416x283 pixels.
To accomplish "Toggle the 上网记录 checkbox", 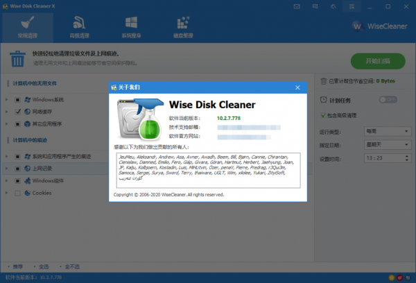I will (x=17, y=169).
